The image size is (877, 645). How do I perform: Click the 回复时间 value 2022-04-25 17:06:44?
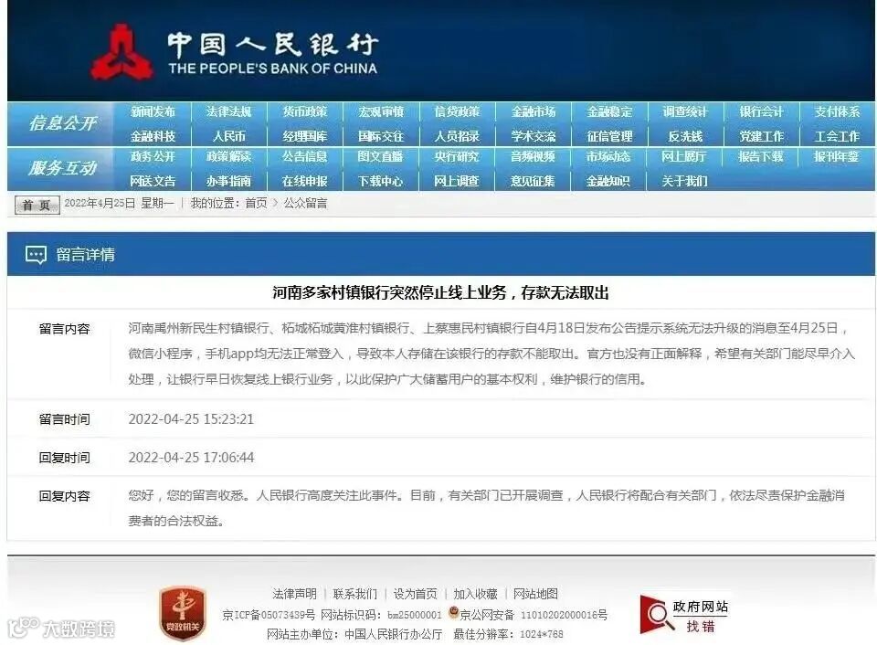click(x=191, y=458)
